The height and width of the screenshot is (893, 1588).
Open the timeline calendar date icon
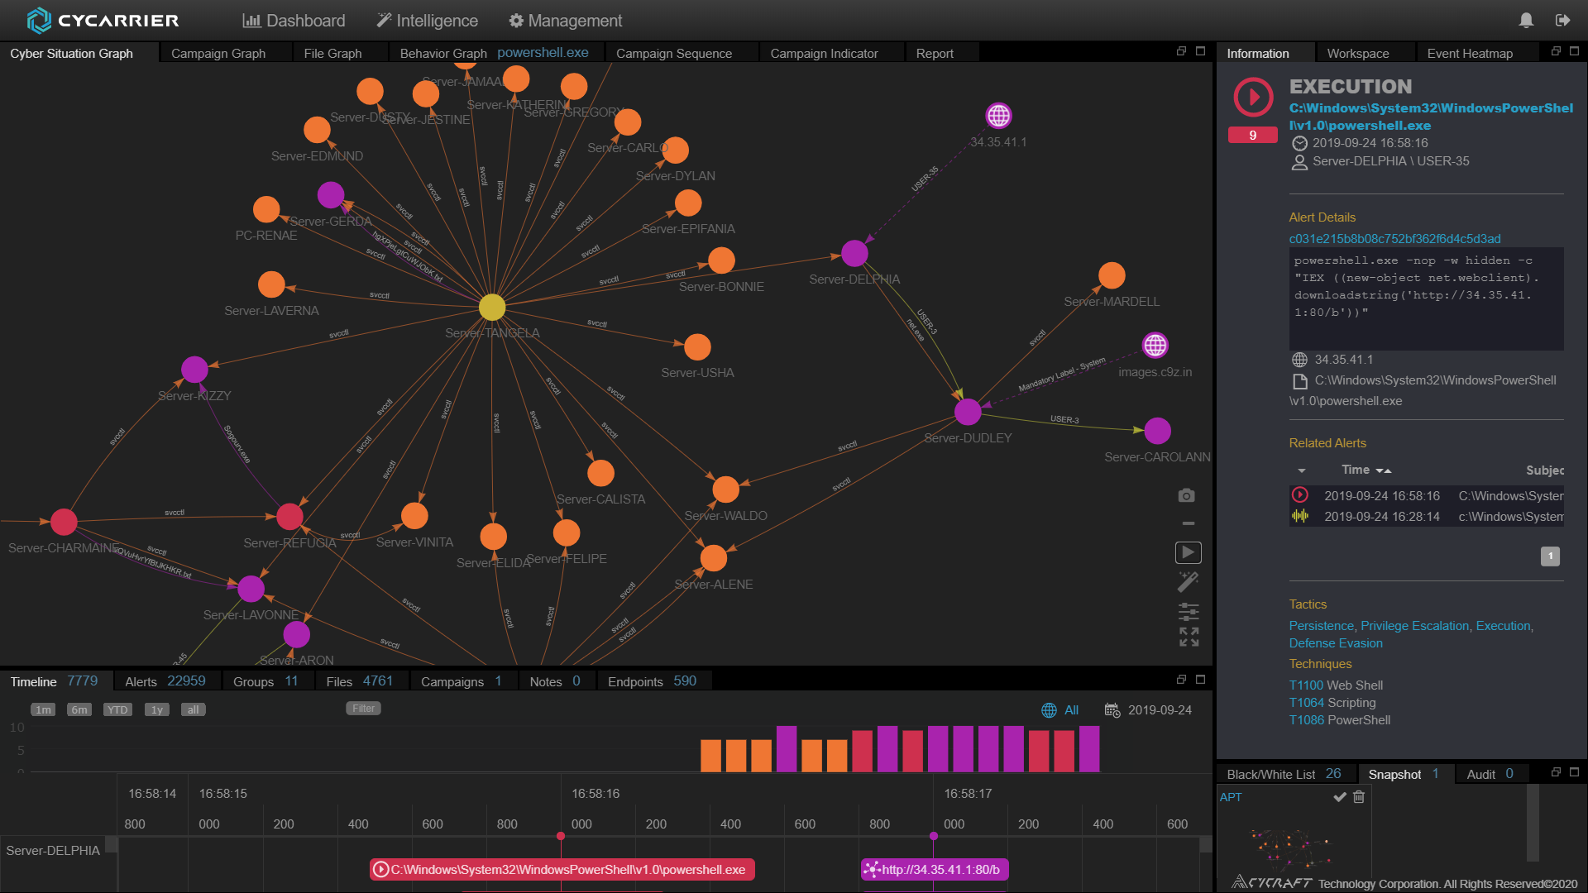[1112, 710]
